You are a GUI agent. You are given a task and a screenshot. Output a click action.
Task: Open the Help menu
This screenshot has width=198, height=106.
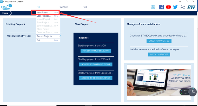pyautogui.click(x=85, y=7)
